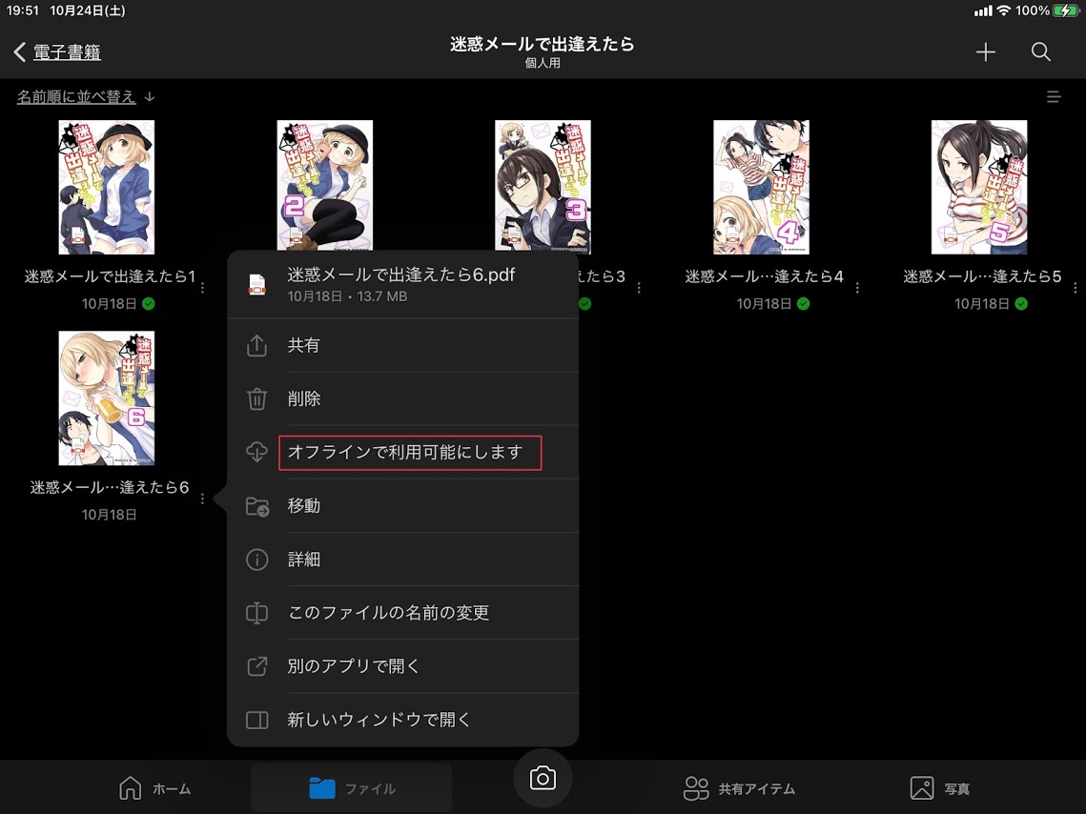The image size is (1086, 814).
Task: Click the share arrow icon
Action: pos(256,345)
